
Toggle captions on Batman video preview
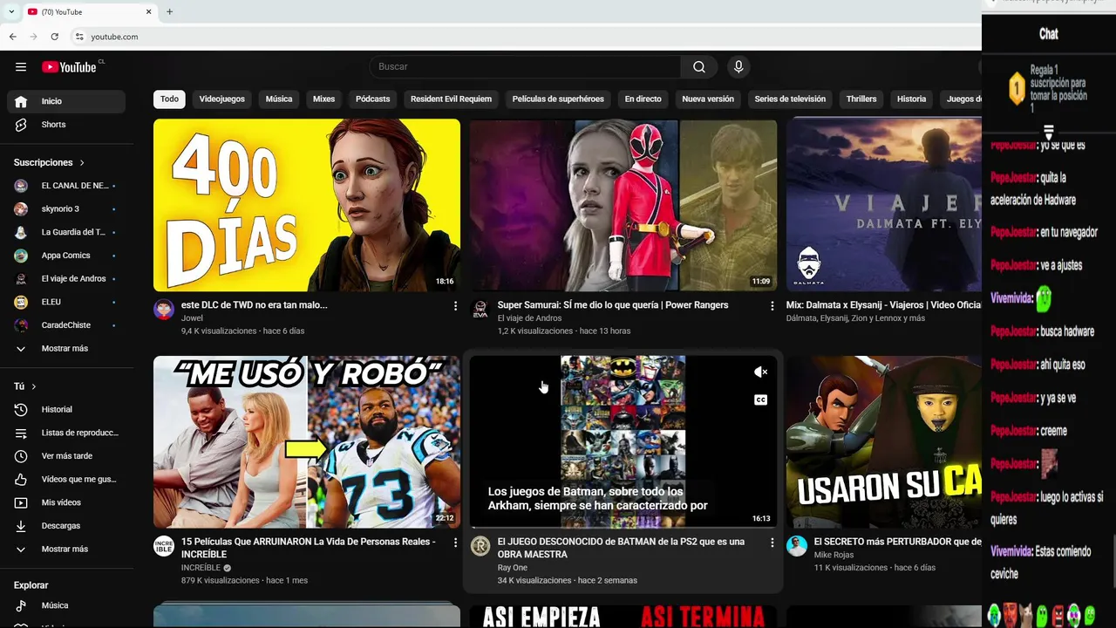click(x=760, y=400)
